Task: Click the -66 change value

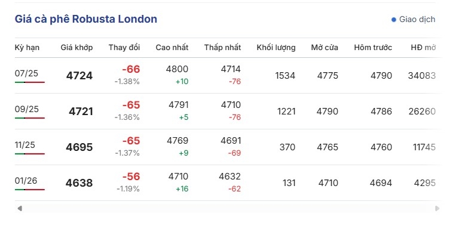Action: click(x=131, y=69)
